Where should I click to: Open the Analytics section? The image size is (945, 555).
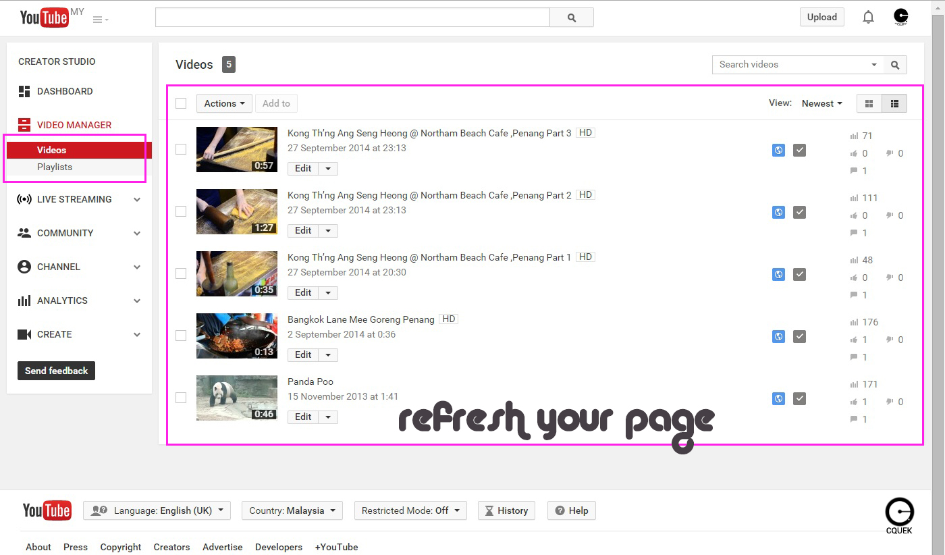coord(62,300)
